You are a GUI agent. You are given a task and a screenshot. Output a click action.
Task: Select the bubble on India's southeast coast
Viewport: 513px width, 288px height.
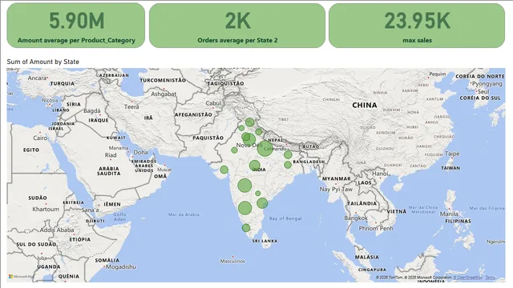[262, 203]
